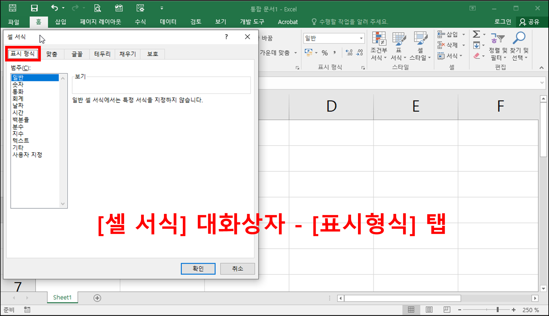Switch to 기본 view in status bar
The width and height of the screenshot is (549, 316).
[411, 309]
